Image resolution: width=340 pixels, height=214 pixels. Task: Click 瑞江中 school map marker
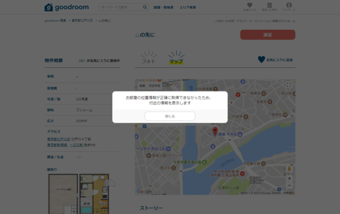(174, 168)
